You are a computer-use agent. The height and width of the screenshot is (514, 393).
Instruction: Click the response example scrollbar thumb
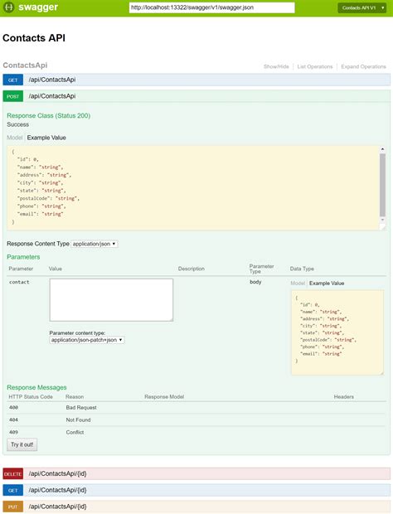(382, 185)
